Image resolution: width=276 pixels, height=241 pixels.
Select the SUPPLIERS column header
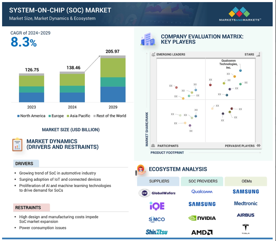158,181
